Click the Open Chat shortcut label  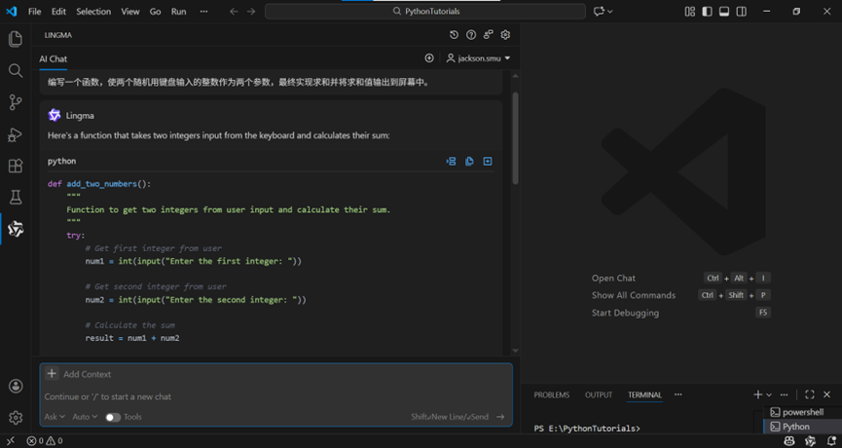tap(613, 278)
